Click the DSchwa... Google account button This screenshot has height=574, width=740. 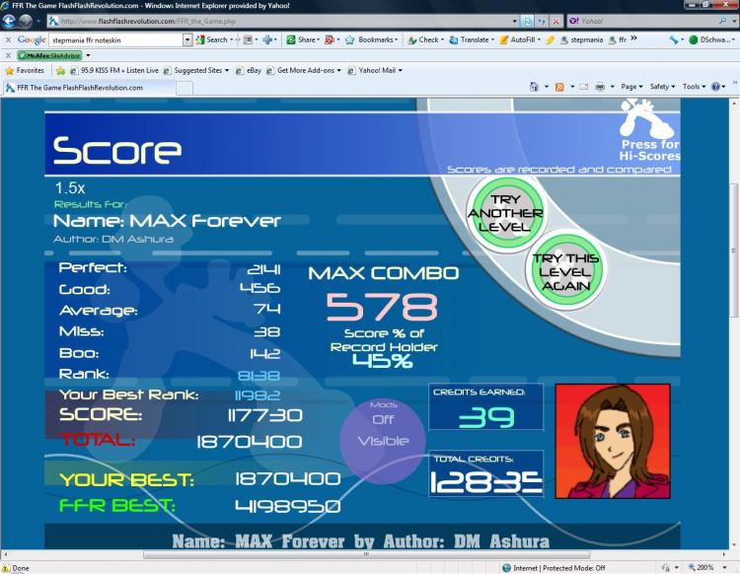point(712,40)
